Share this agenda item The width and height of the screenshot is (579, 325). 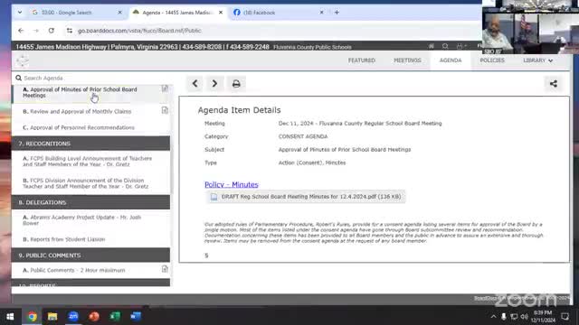553,84
